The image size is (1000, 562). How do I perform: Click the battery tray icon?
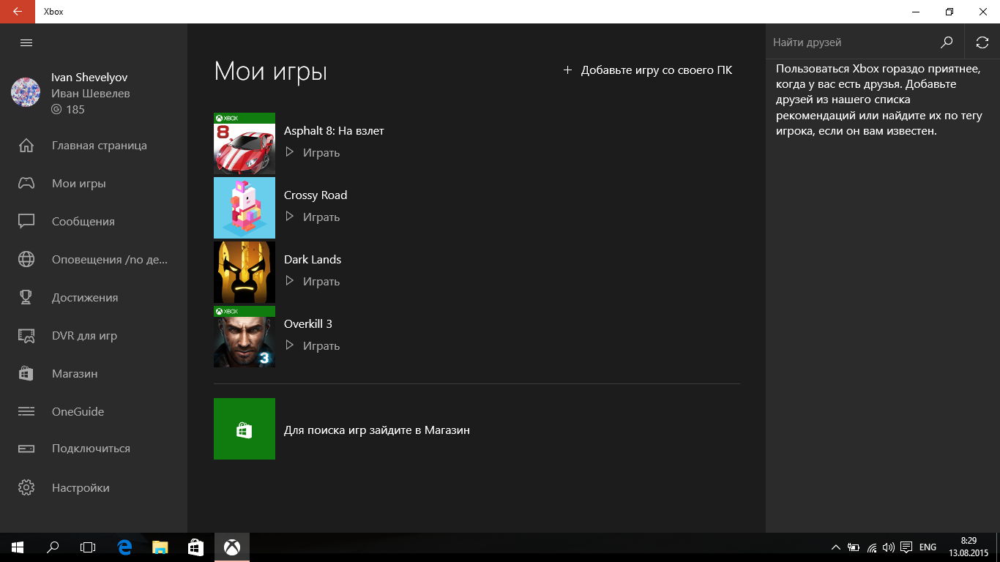pos(854,547)
